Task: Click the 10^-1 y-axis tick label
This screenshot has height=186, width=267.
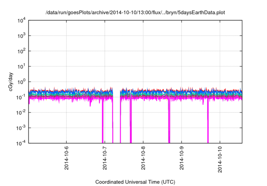Action: pyautogui.click(x=21, y=97)
